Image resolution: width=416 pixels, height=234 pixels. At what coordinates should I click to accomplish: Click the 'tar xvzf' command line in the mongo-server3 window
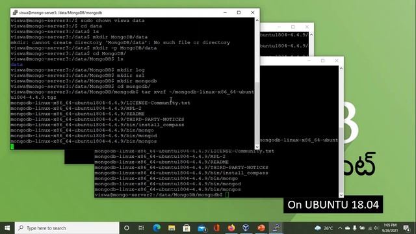(132, 92)
